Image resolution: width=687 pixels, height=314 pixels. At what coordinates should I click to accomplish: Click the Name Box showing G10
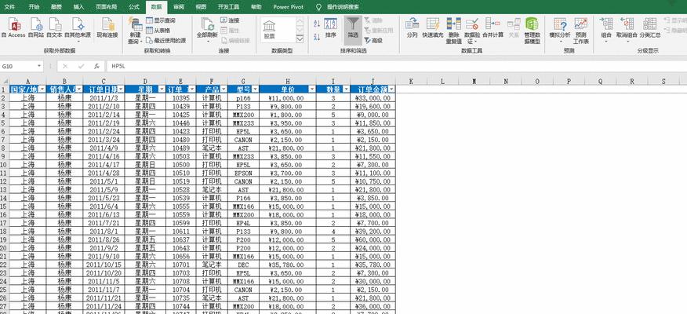[18, 66]
